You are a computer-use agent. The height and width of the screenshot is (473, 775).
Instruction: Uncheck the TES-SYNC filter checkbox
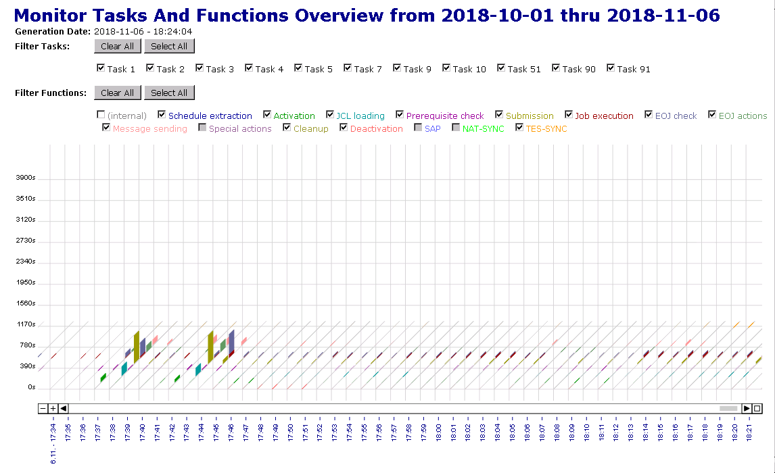pos(518,127)
